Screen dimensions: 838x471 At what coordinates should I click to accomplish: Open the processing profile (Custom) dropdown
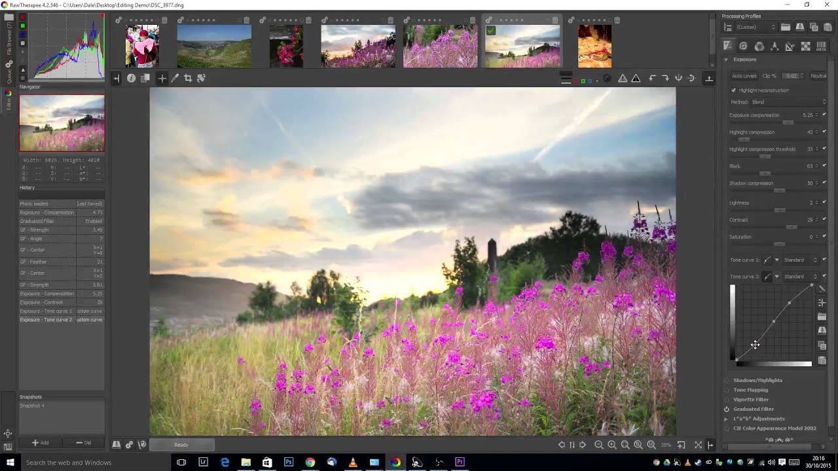(x=756, y=27)
